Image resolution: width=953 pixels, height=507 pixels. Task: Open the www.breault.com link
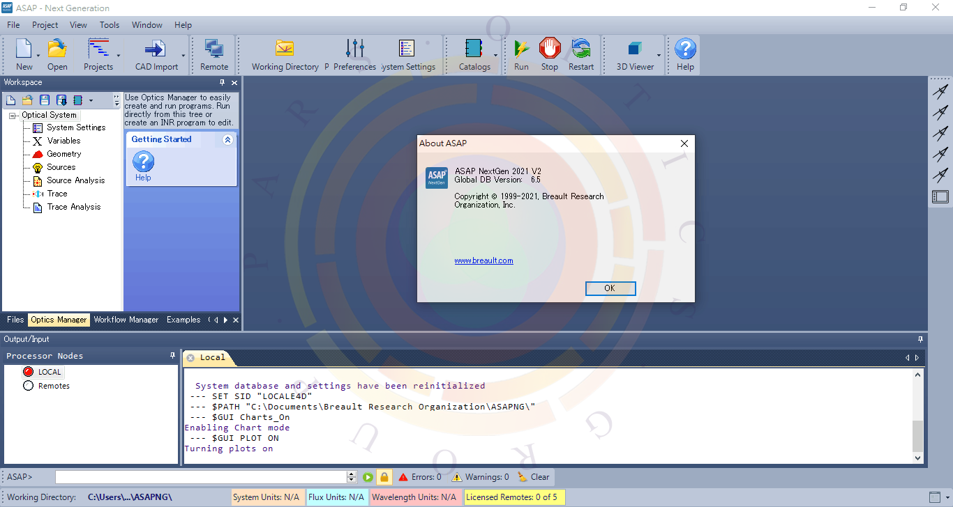483,260
